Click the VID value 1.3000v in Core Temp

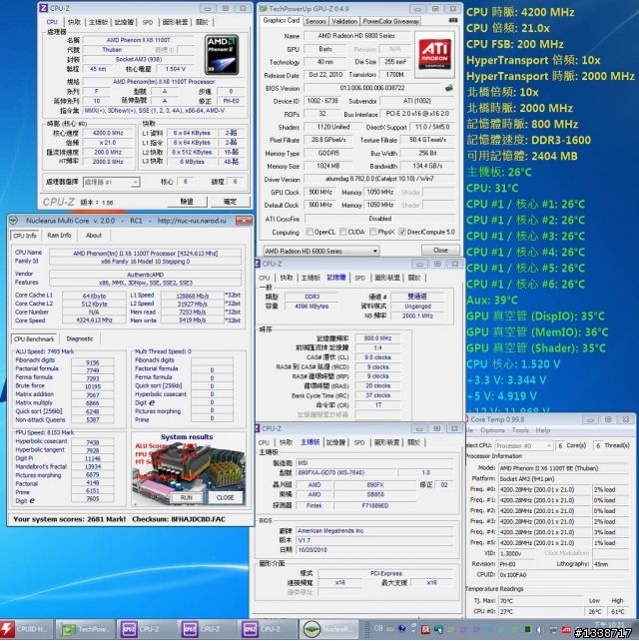tap(516, 553)
